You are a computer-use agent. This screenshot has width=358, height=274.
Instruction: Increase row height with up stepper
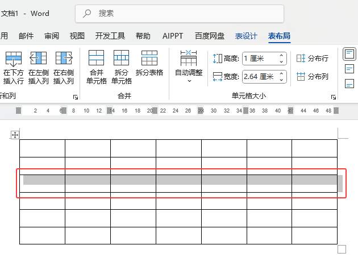281,56
